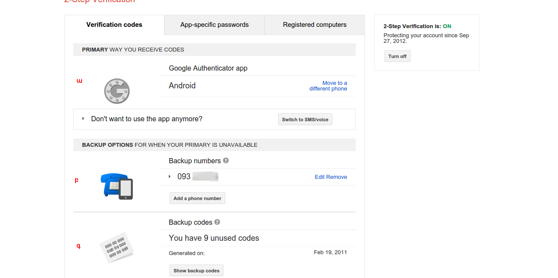Click the backup codes paper icon

coord(117,247)
